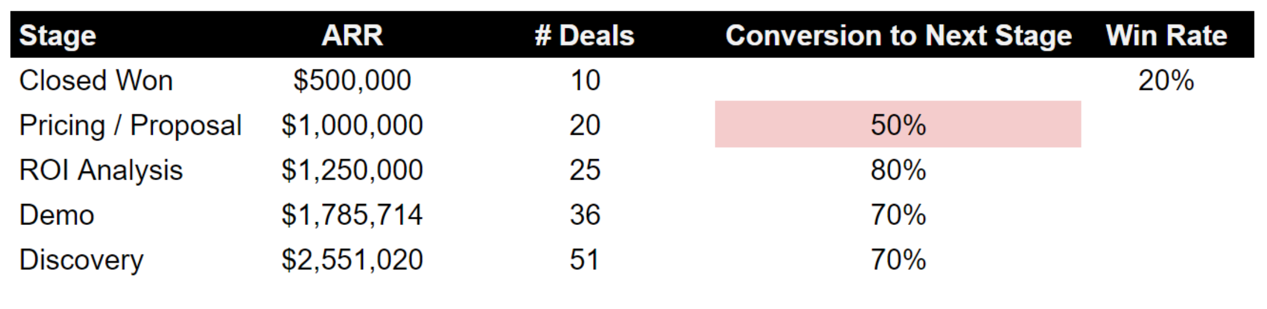This screenshot has width=1267, height=309.
Task: Click the Conversion to Next Stage header
Action: tap(898, 36)
